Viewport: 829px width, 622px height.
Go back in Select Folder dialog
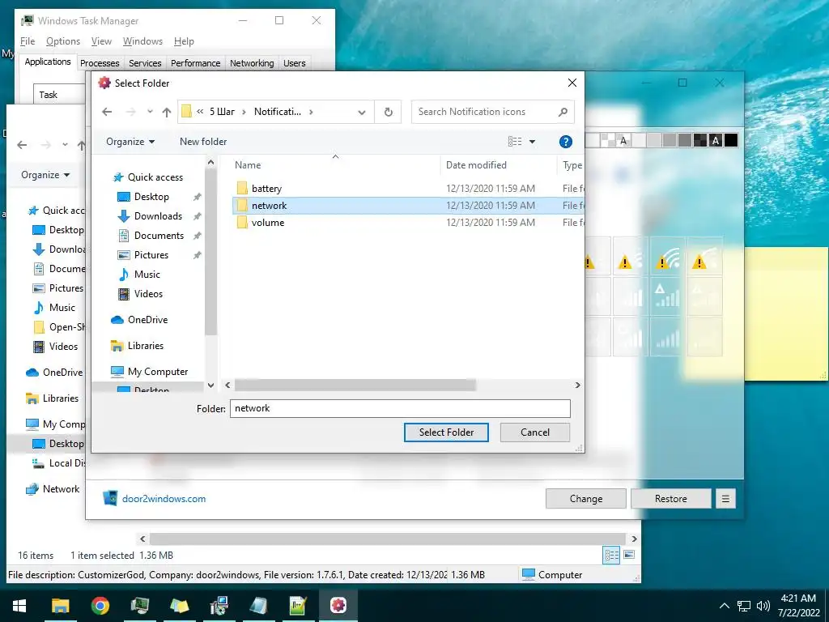tap(107, 112)
